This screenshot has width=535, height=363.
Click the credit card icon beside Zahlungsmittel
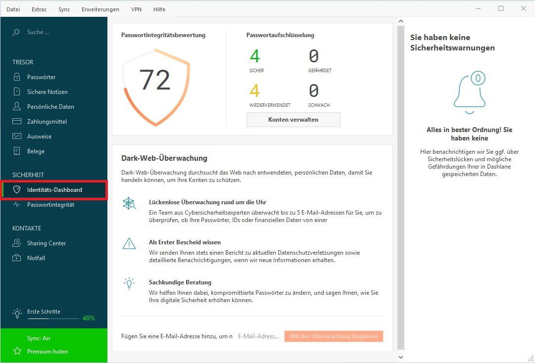tap(17, 121)
